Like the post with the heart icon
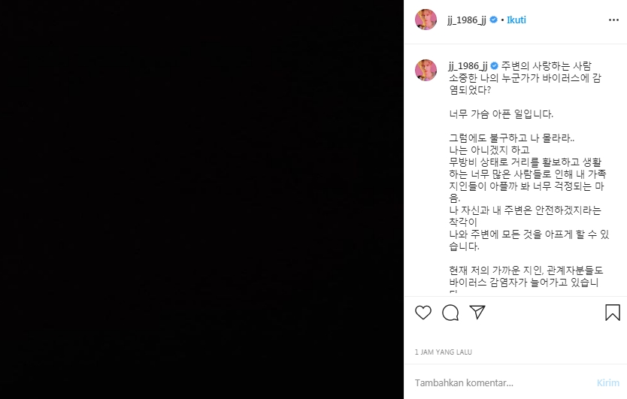The image size is (627, 399). 423,313
